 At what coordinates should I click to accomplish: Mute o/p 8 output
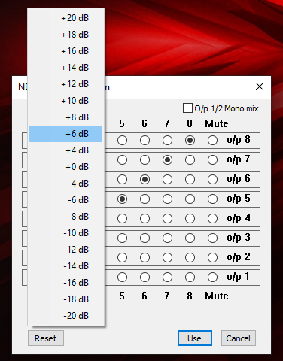(212, 141)
